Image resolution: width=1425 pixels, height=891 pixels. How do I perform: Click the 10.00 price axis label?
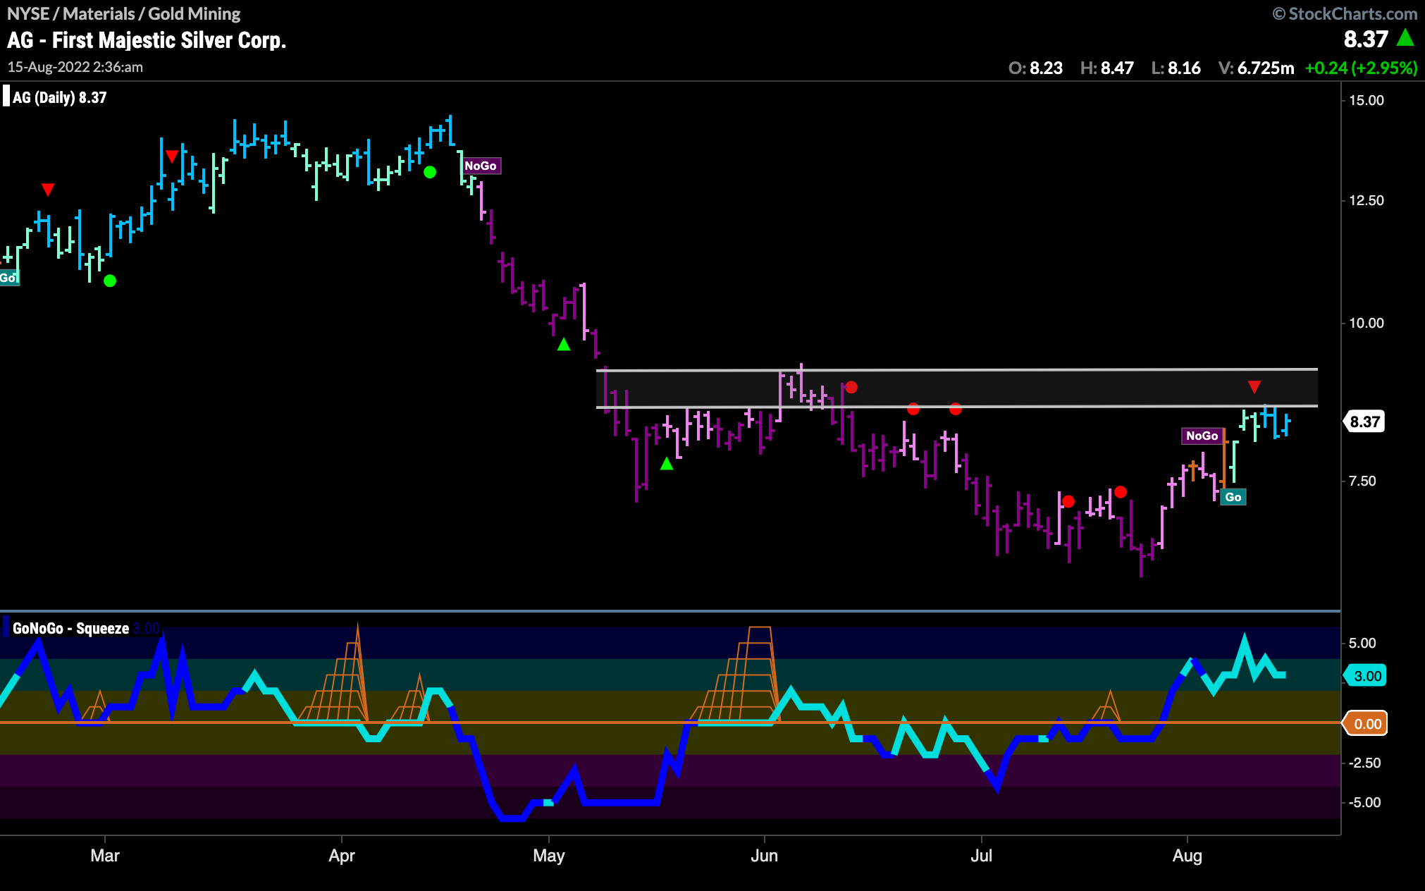coord(1367,323)
